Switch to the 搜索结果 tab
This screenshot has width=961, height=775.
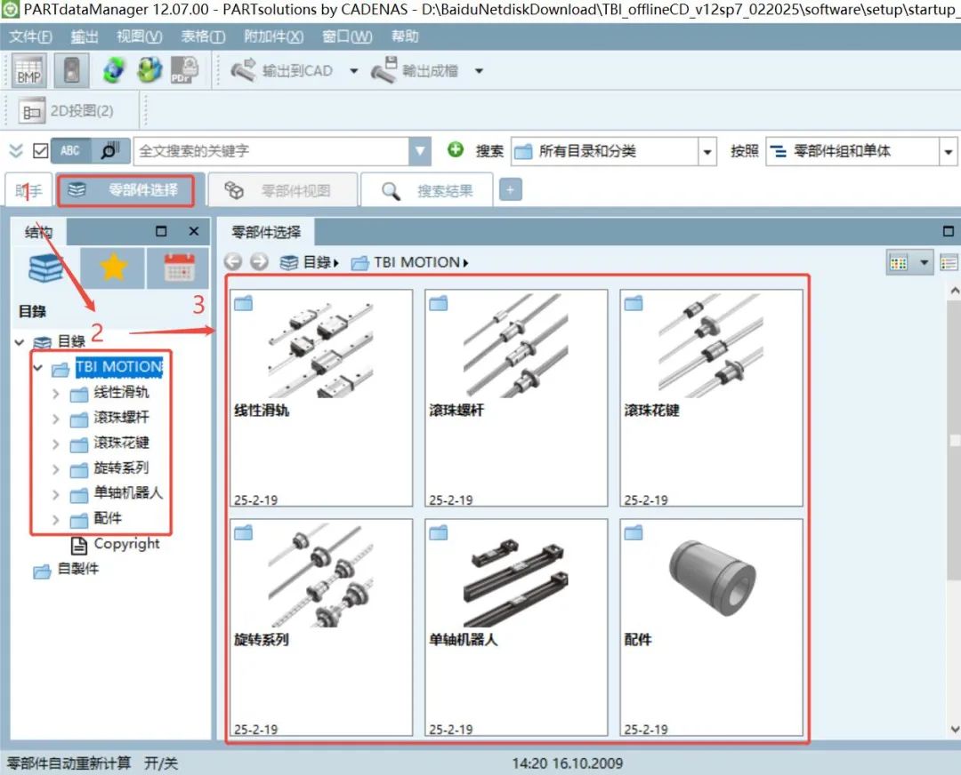coord(427,190)
